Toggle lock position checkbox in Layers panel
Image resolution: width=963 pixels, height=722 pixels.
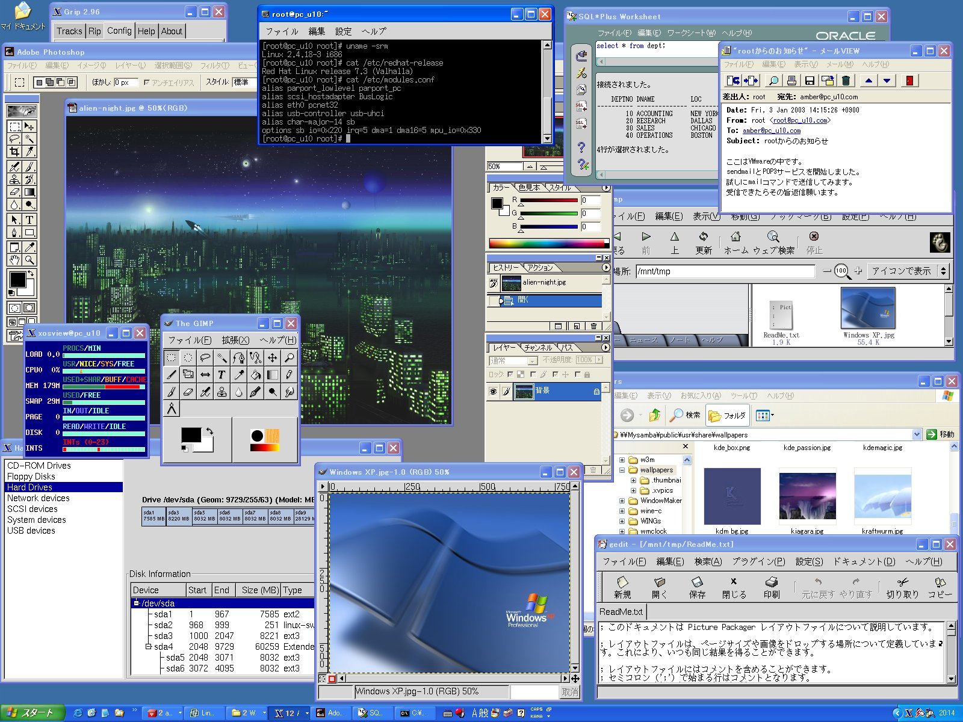[x=555, y=374]
